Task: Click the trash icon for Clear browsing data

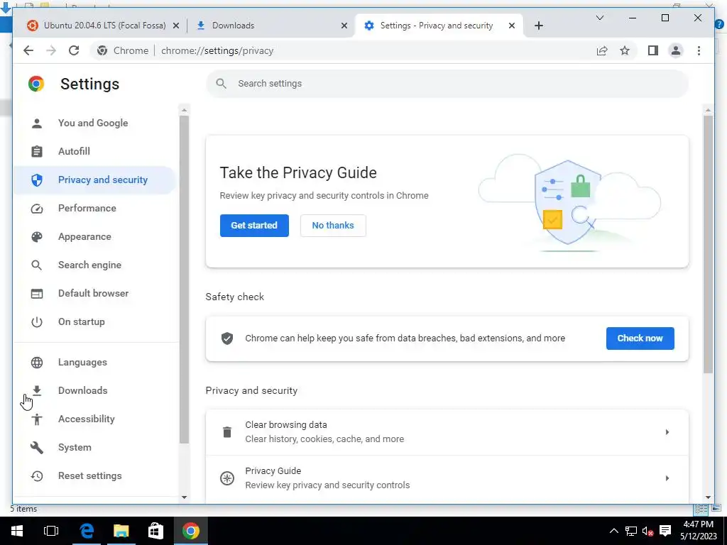Action: pos(226,432)
